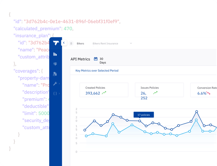217x166 pixels.
Task: Open the bar chart metrics sidebar icon
Action: [55, 54]
